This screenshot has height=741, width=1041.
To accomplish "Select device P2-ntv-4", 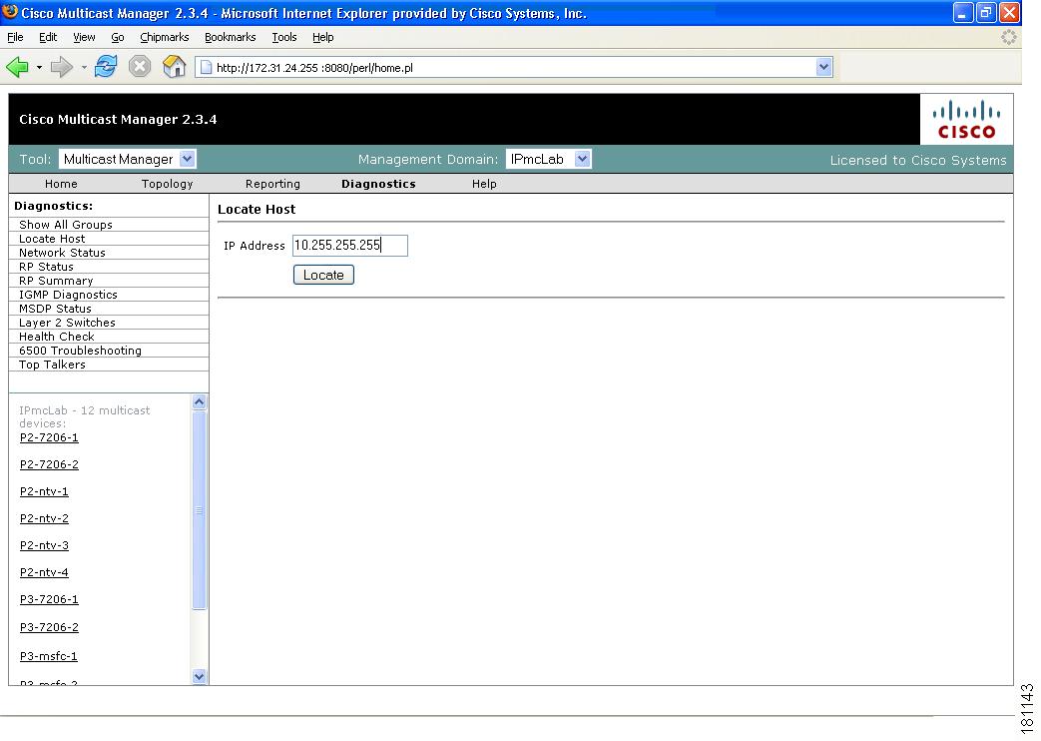I will pos(44,572).
